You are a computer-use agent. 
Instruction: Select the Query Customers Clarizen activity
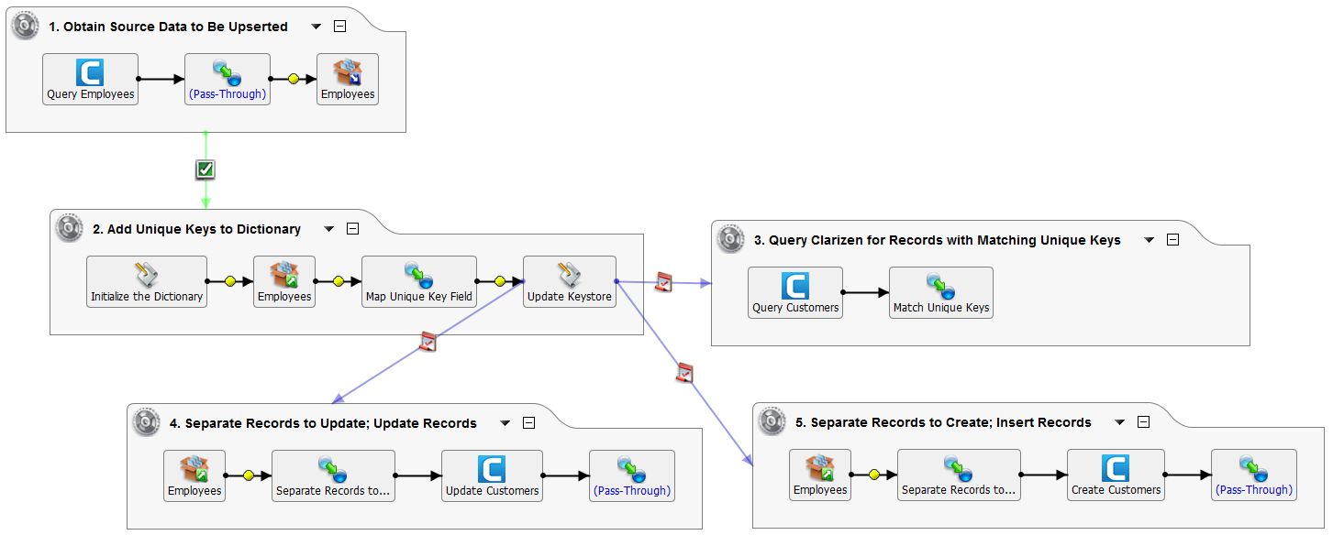pos(794,286)
